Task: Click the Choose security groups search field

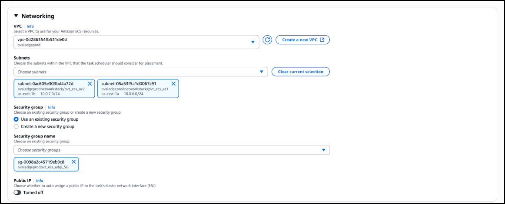Action: [x=165, y=150]
